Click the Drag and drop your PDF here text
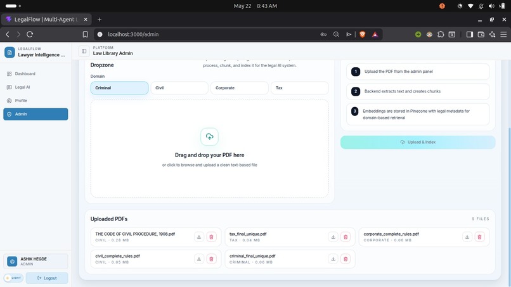The width and height of the screenshot is (511, 287). [x=210, y=155]
